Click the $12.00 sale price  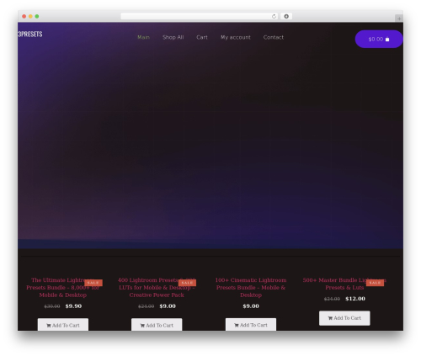(x=355, y=299)
